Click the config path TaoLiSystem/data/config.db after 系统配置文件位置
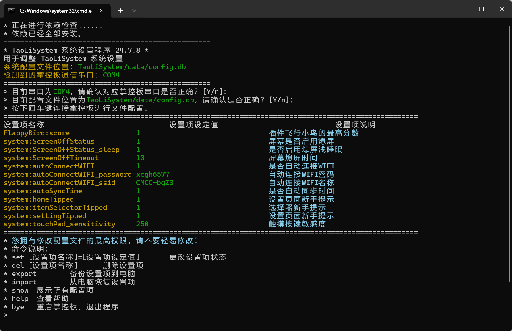512x331 pixels. point(132,67)
